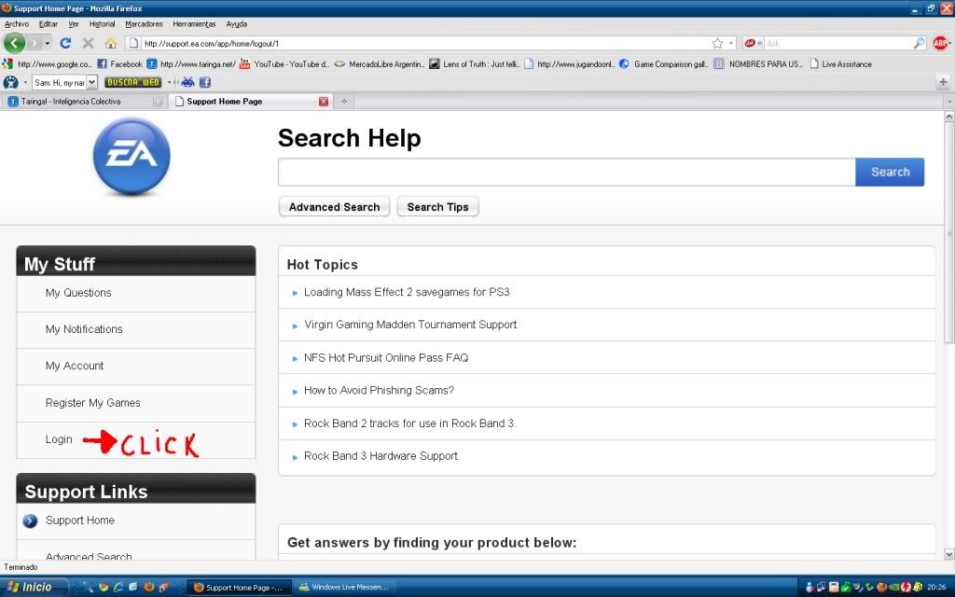
Task: Go to the Home page icon
Action: click(x=110, y=43)
